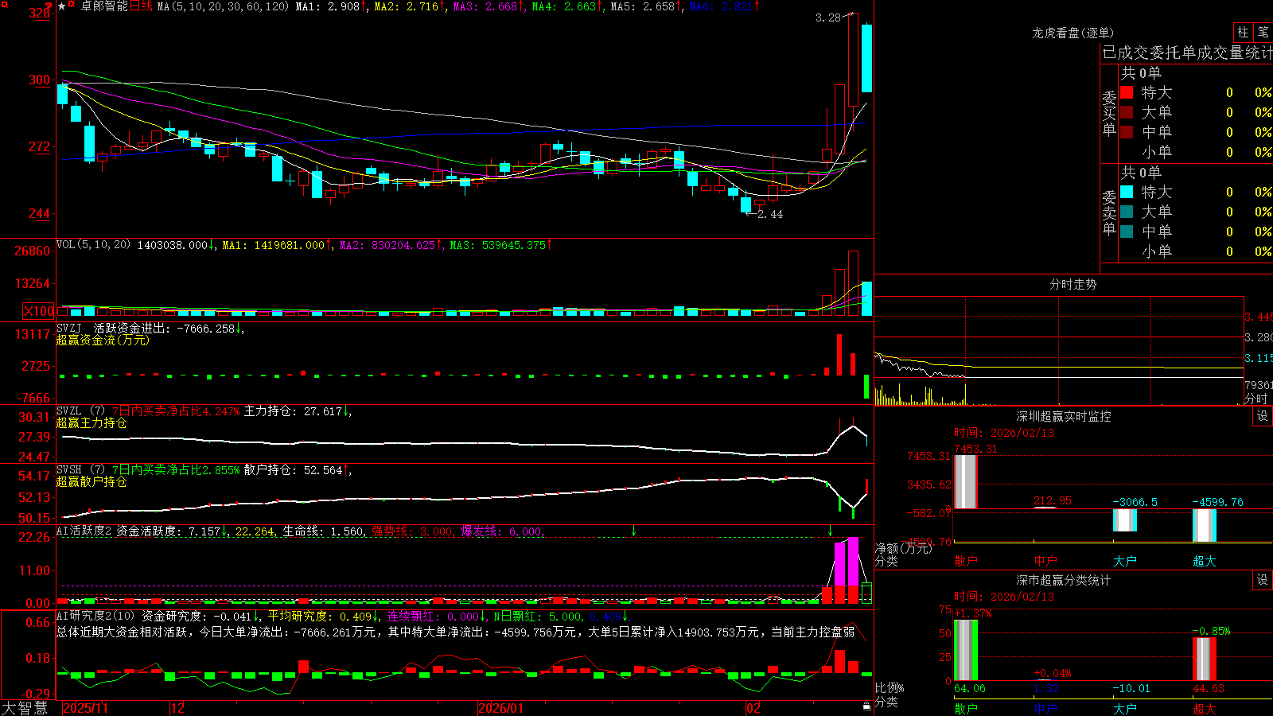Click the white star icon before 卓郎智能
The height and width of the screenshot is (716, 1273).
[61, 6]
